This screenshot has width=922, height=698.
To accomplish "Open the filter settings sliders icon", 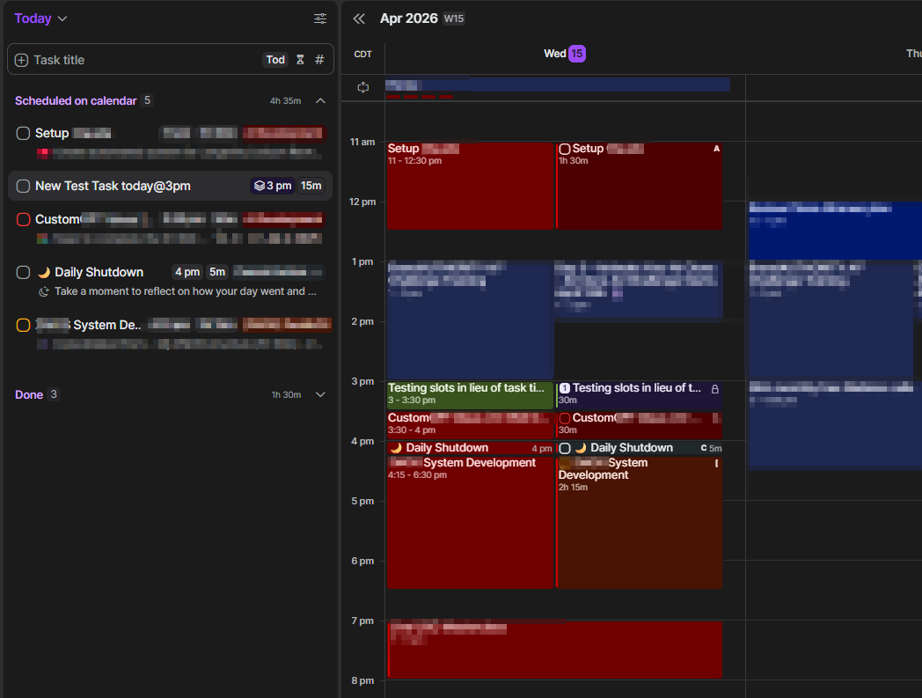I will (x=320, y=18).
